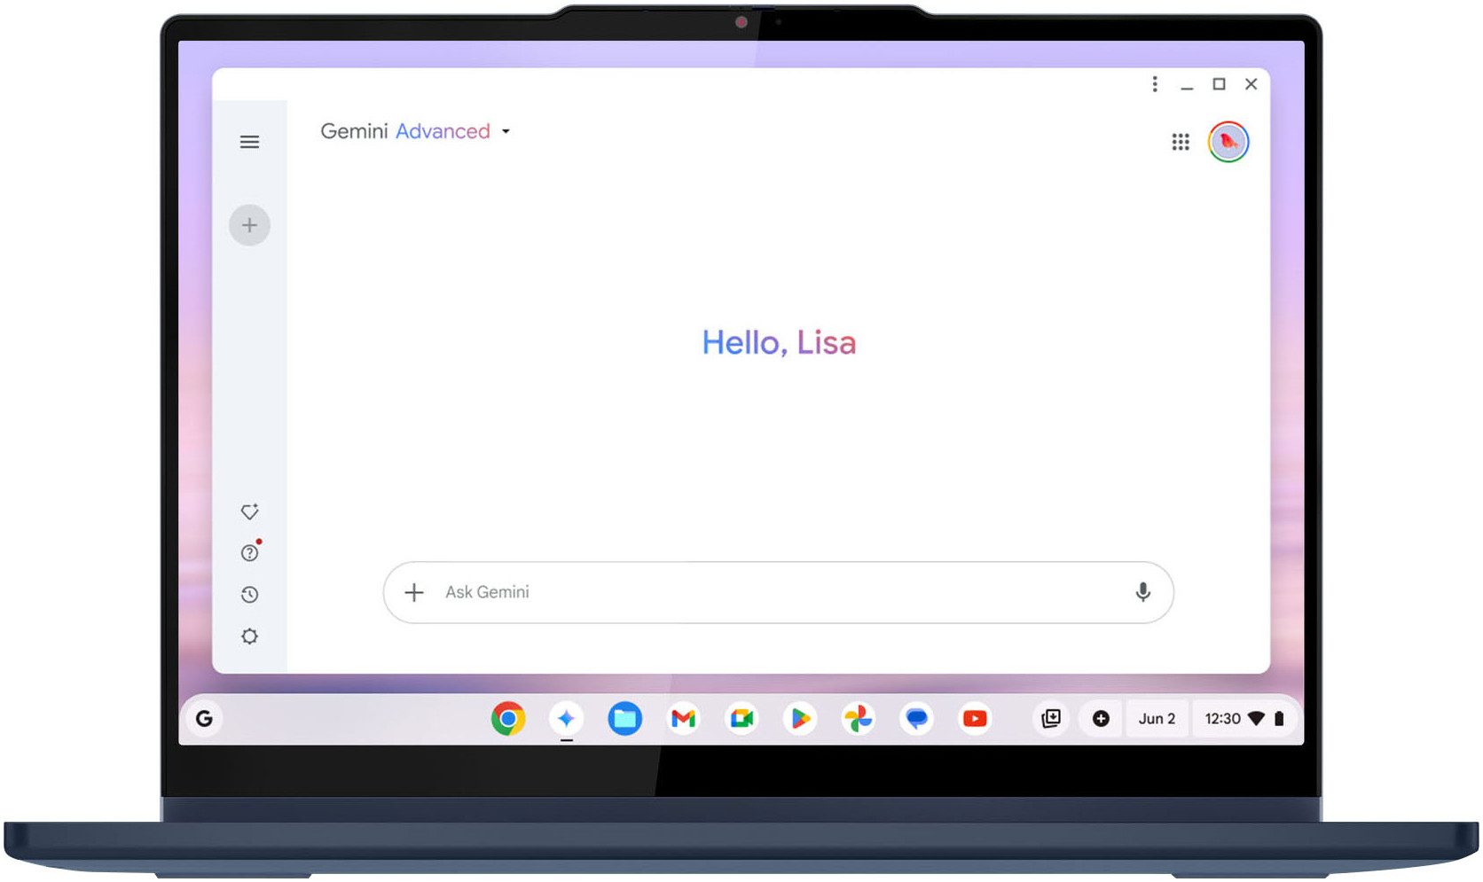Image resolution: width=1483 pixels, height=882 pixels.
Task: Launch Gmail from the shelf
Action: [x=683, y=719]
